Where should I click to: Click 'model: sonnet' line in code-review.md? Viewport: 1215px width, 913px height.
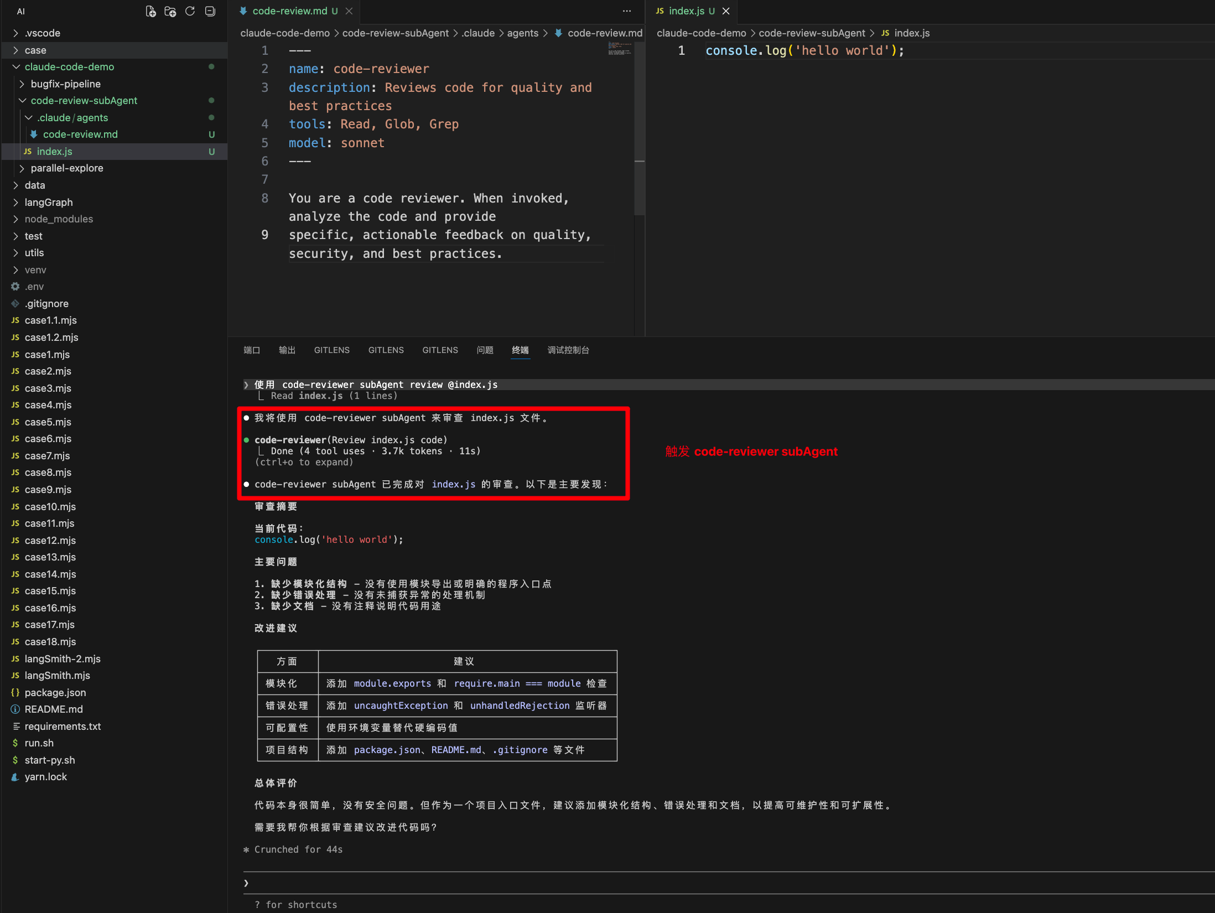tap(336, 143)
